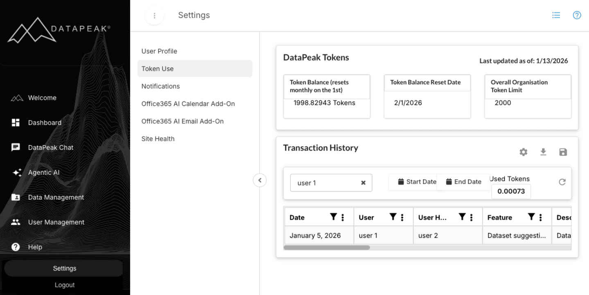Switch to the Notifications settings tab
589x295 pixels.
point(160,86)
